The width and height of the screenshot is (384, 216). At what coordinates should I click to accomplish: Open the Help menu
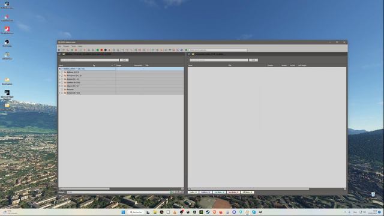pos(80,46)
